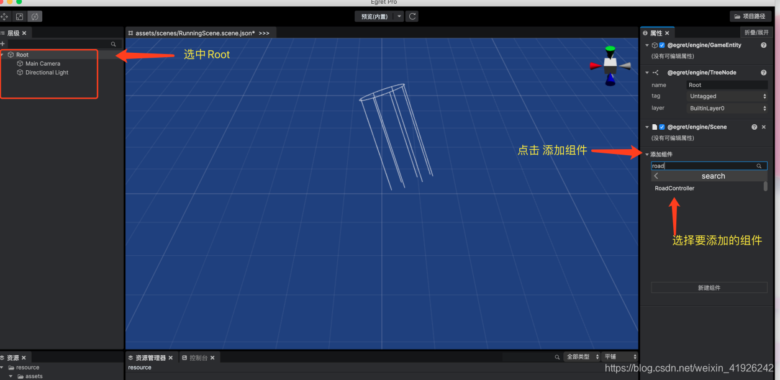Switch to the 层级 hierarchy tab

(12, 33)
